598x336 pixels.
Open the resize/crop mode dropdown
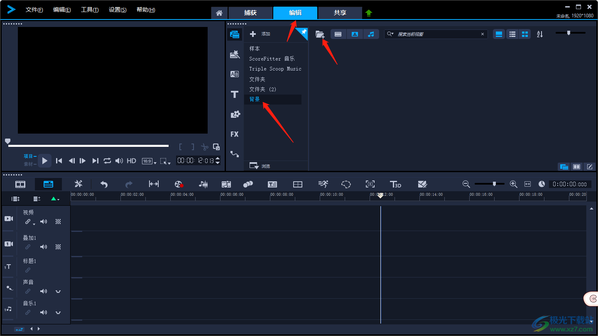click(x=165, y=161)
